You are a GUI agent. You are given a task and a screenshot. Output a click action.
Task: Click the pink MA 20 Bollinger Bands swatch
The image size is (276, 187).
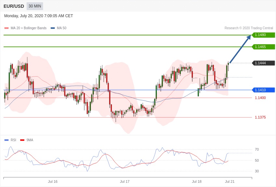point(6,28)
